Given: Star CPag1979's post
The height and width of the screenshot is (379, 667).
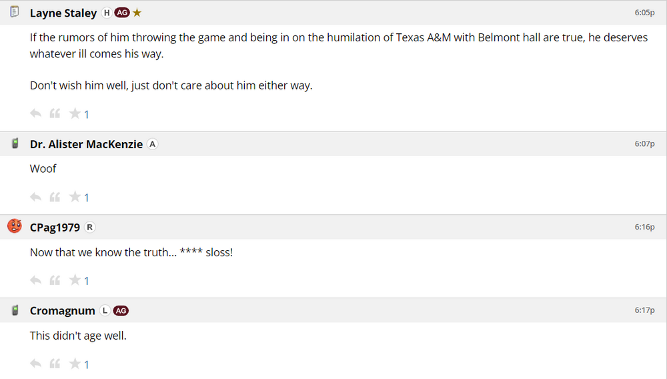Looking at the screenshot, I should (x=75, y=281).
